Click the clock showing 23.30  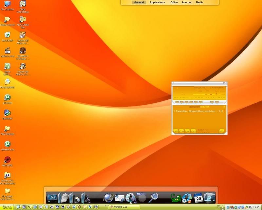point(256,207)
